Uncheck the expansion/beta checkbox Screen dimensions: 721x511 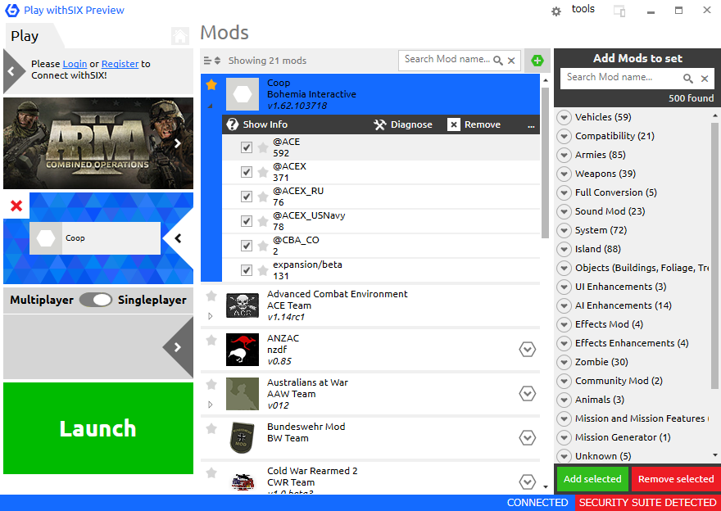coord(247,270)
